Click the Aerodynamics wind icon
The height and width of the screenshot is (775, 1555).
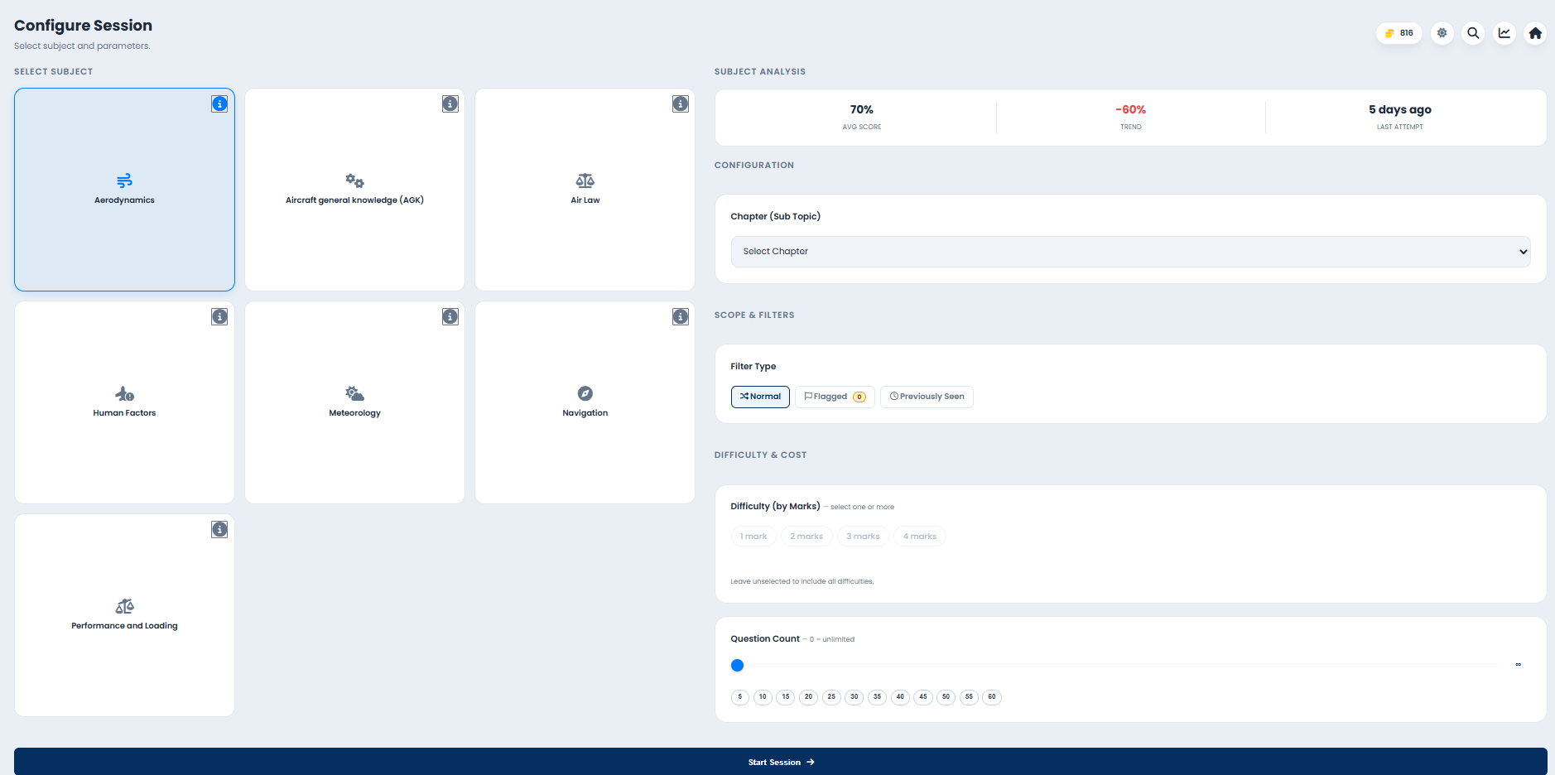click(124, 181)
